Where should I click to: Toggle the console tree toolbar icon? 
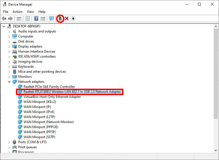(x=19, y=18)
